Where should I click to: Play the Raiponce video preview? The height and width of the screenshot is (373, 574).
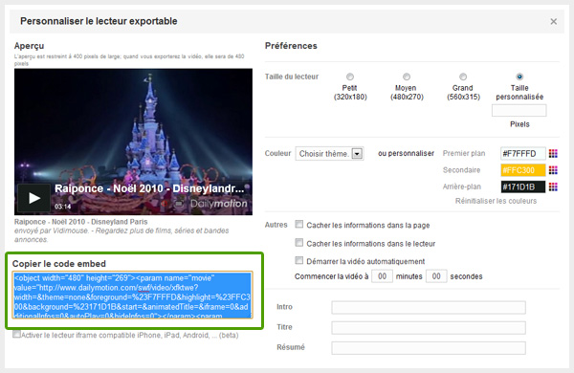click(x=34, y=198)
